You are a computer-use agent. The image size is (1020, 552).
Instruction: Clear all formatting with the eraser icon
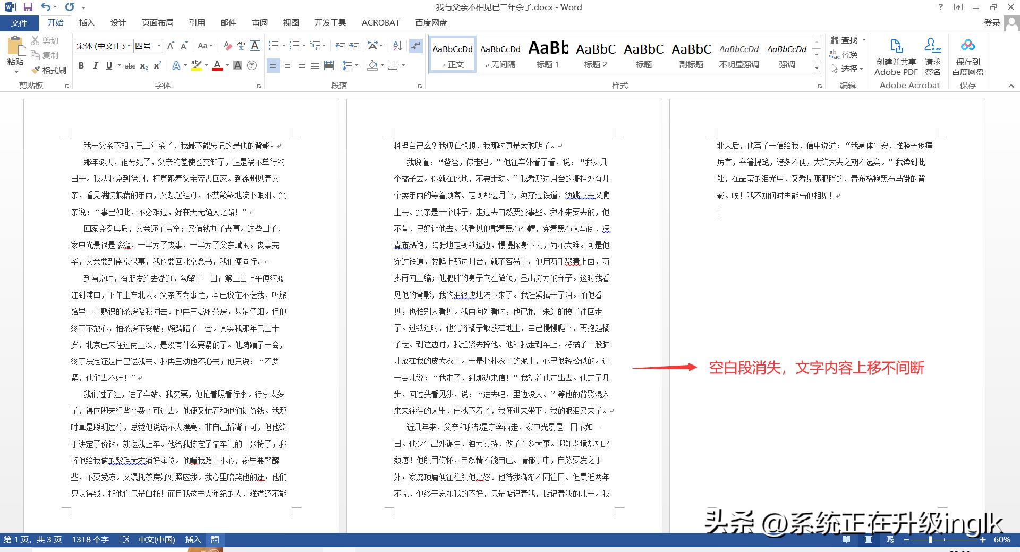click(x=227, y=46)
